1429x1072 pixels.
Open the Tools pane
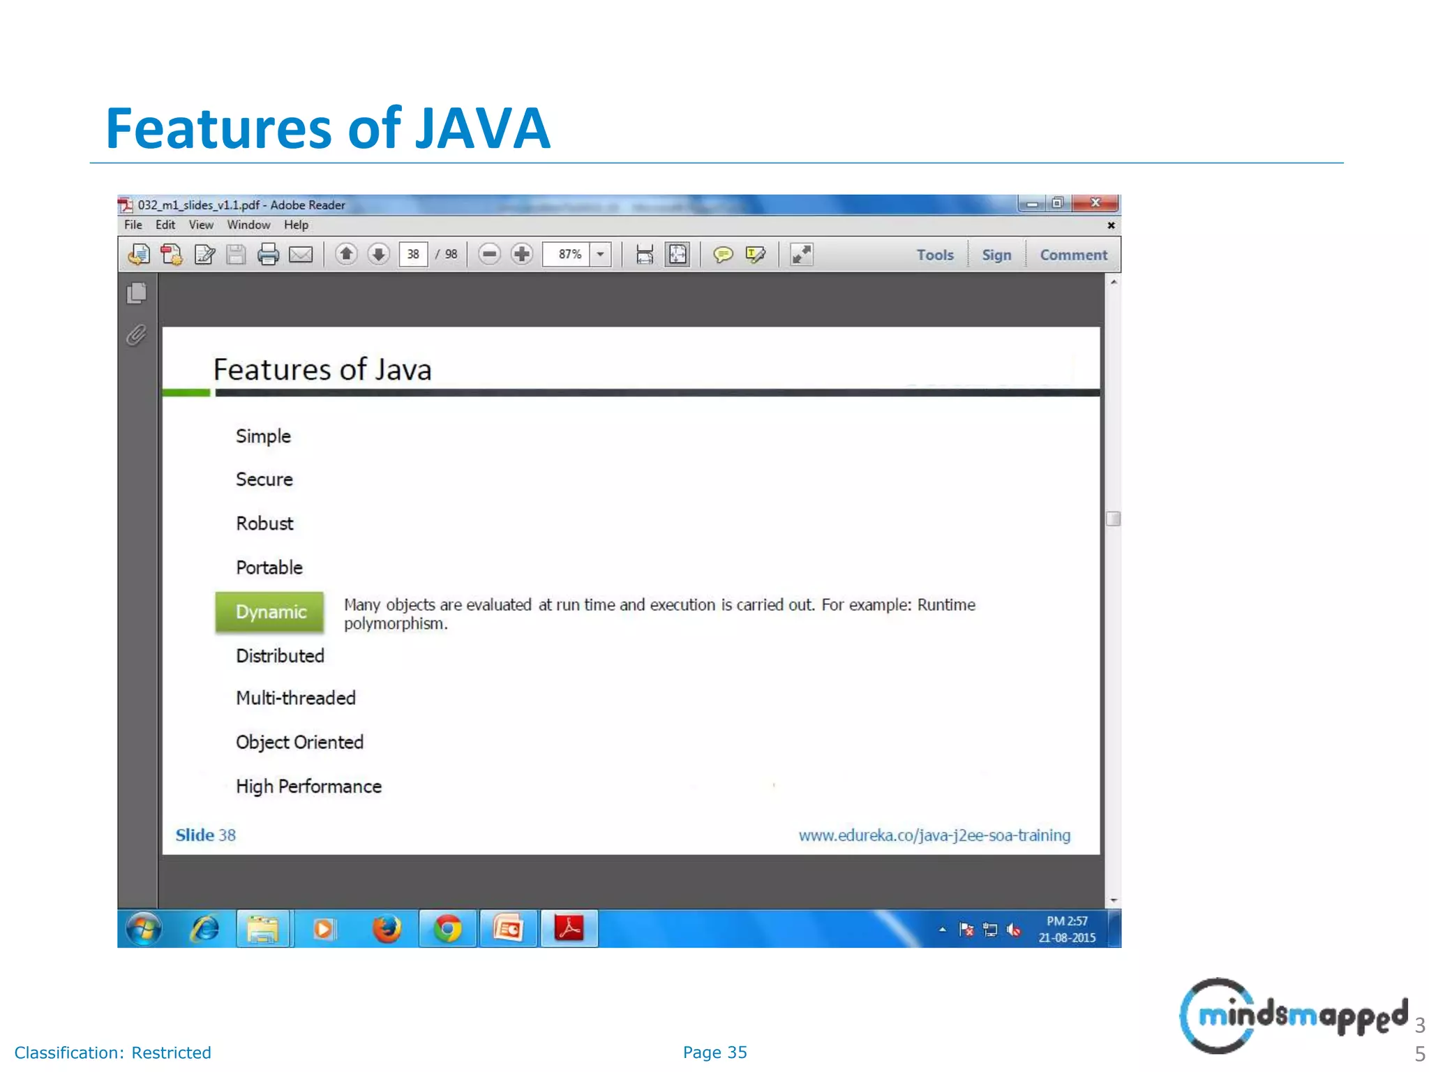click(x=935, y=255)
